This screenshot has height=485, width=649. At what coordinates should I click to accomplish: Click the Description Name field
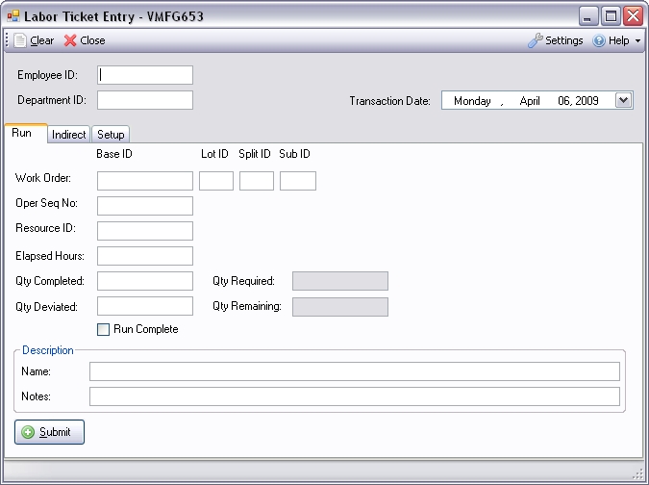(355, 371)
